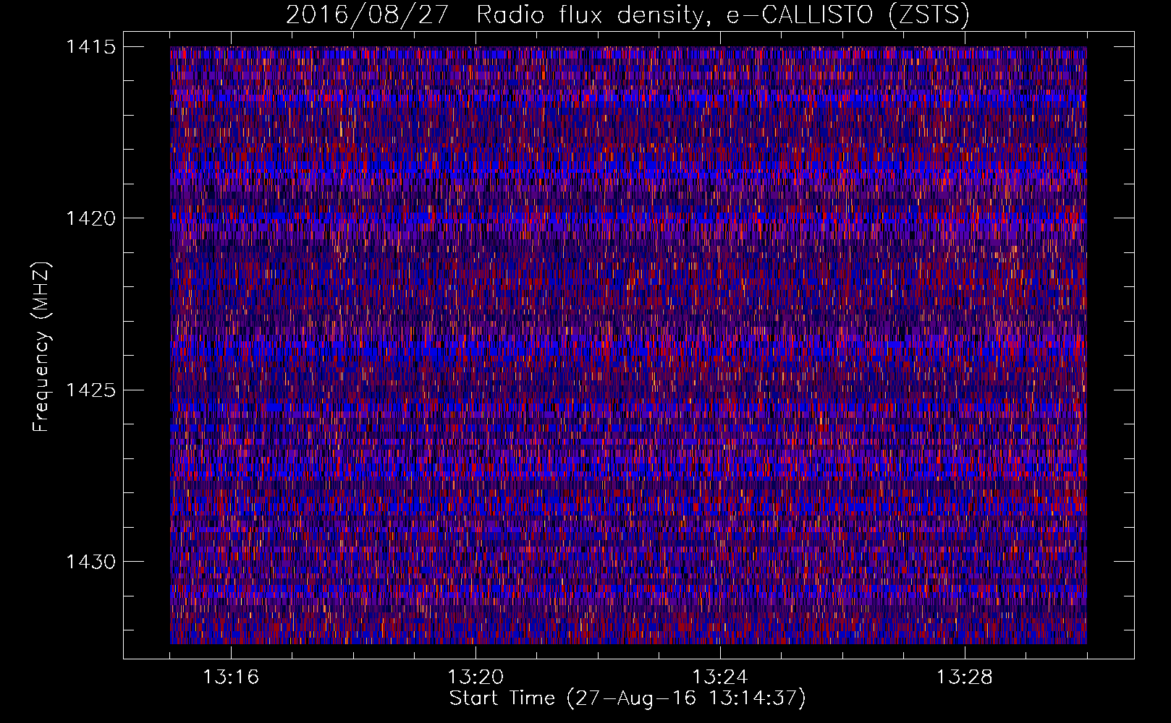
Task: Click the plot title "2016/08/27 Radio flux density, e-CALLISTO (ZSTS)"
Action: (x=627, y=14)
